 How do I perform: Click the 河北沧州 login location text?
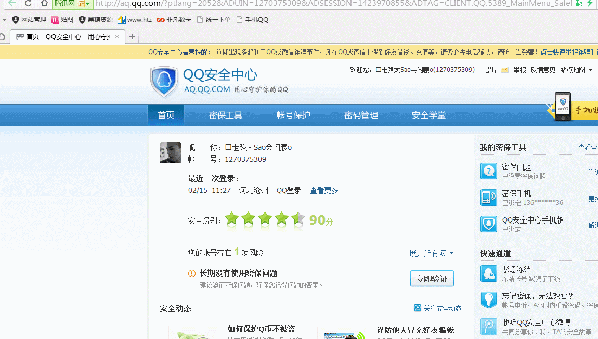click(x=254, y=190)
